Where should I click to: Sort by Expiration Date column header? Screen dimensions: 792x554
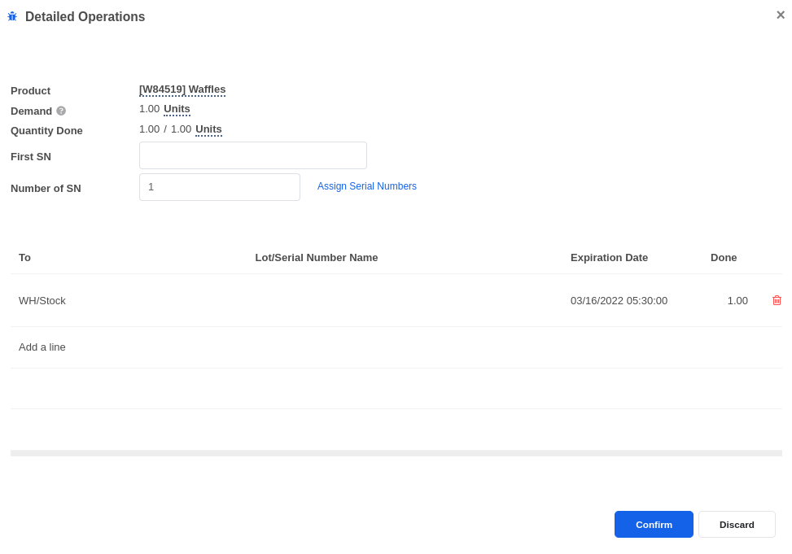[x=609, y=258]
